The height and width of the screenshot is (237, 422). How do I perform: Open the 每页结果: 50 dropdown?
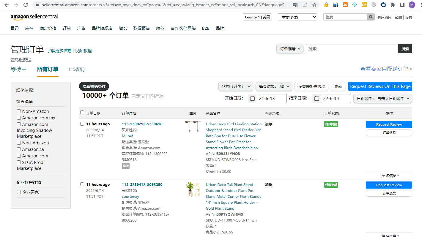click(274, 86)
